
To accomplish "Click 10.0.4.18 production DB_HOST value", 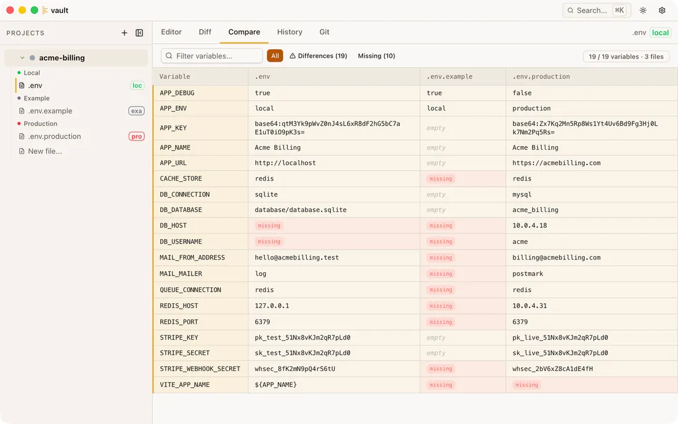I will pos(529,226).
